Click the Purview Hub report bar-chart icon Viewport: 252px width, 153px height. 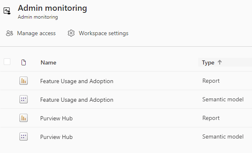coord(24,118)
